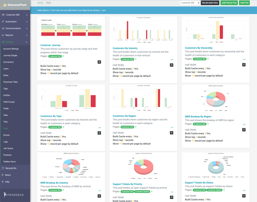The width and height of the screenshot is (257, 202).
Task: Collapse Settings sidebar menu
Action: pos(15,42)
